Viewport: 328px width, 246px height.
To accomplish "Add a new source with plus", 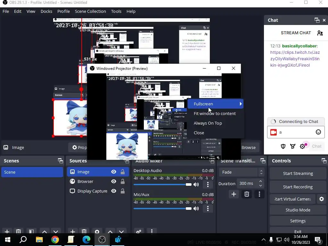I will coord(73,231).
